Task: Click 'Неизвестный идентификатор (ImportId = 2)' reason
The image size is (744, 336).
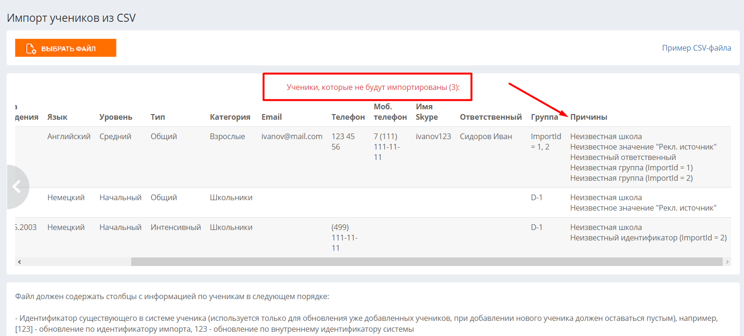Action: 648,238
